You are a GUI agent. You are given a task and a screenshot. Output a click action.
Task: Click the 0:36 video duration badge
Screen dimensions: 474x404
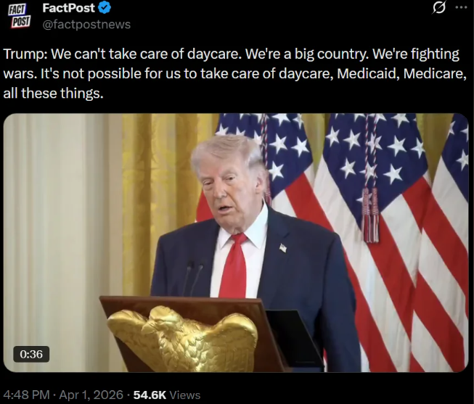point(31,354)
